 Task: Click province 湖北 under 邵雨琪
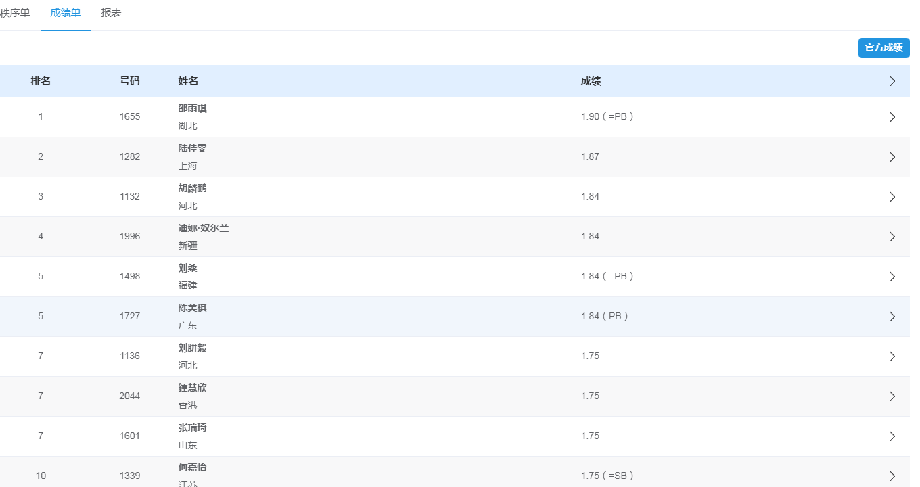[x=188, y=126]
